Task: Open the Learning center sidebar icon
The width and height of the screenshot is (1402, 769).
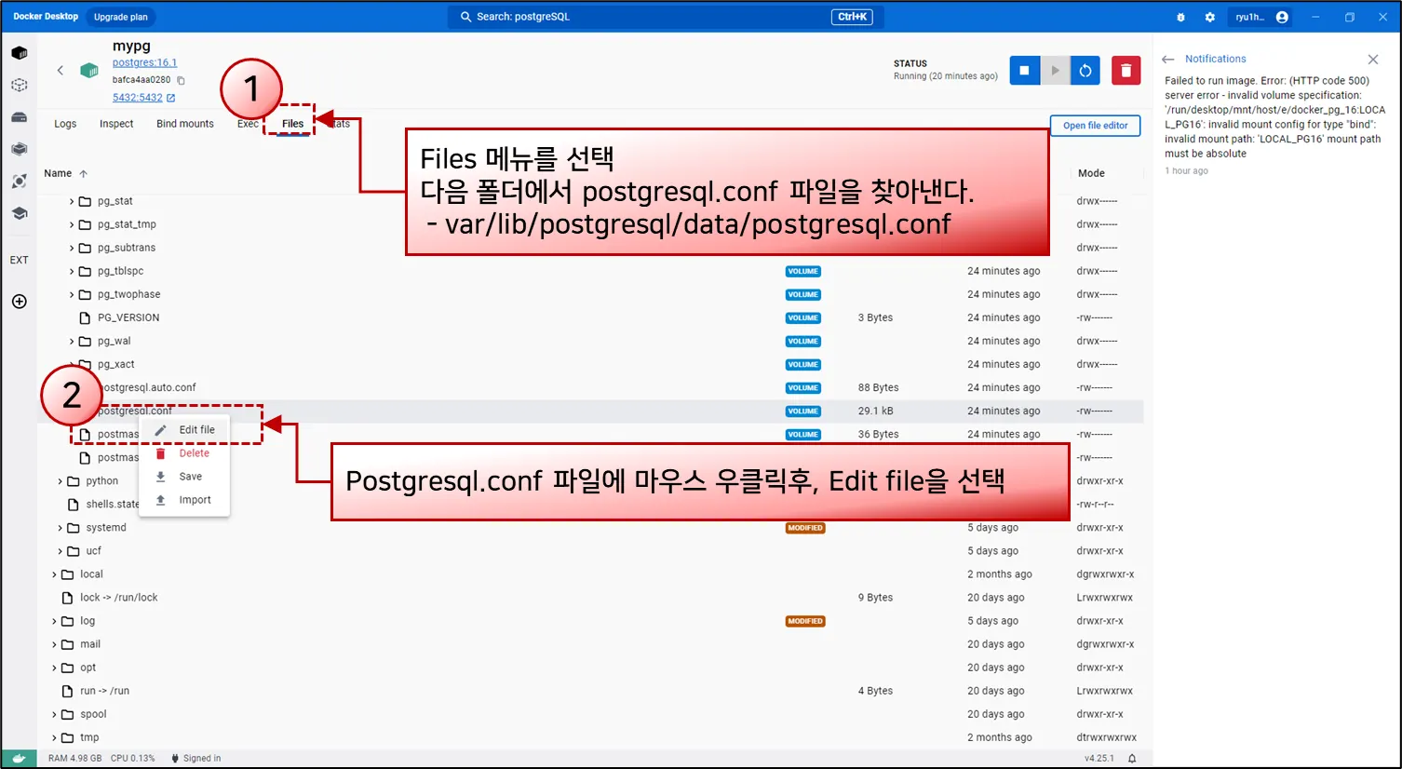Action: [19, 213]
